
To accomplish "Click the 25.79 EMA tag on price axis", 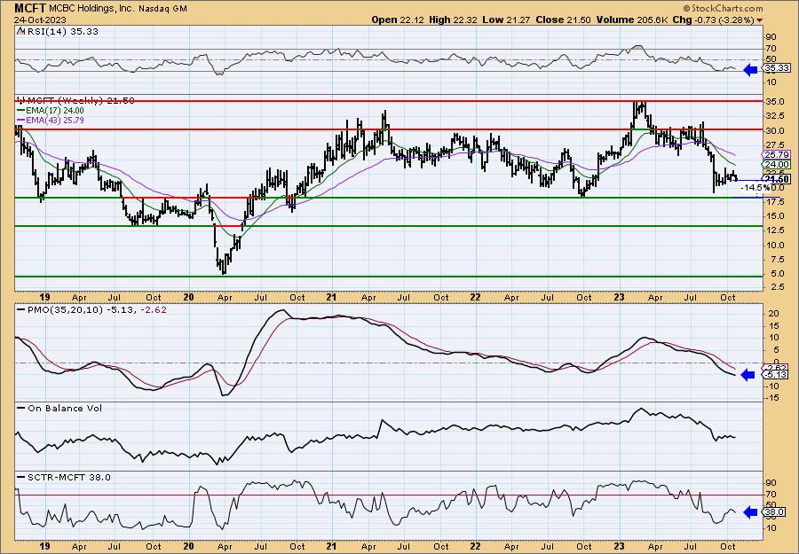I will 777,154.
